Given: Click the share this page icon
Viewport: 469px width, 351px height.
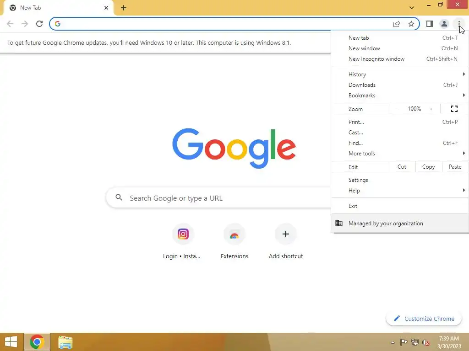Looking at the screenshot, I should [x=397, y=24].
